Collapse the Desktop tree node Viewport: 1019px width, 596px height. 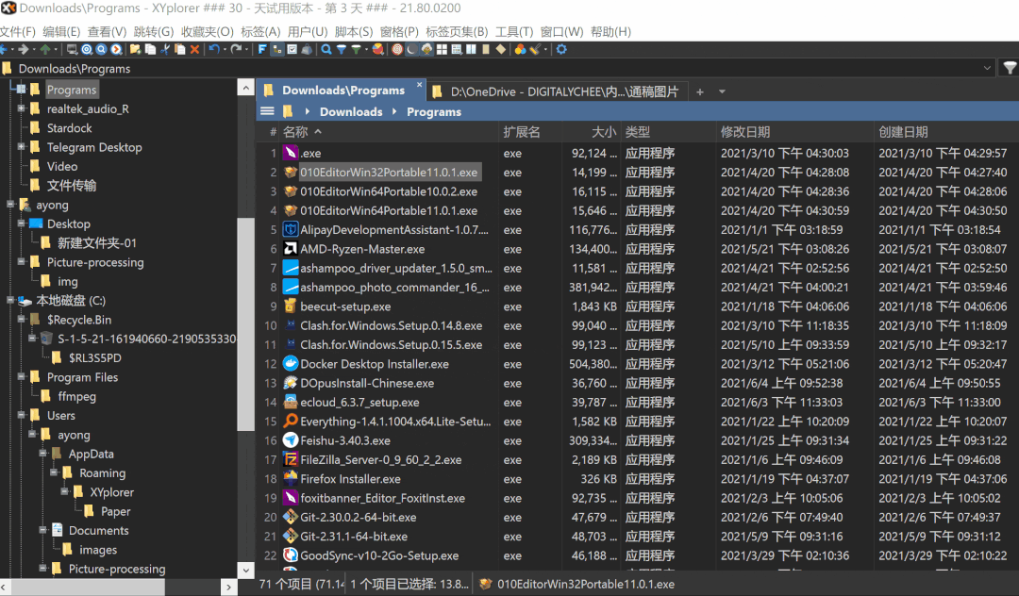pos(22,223)
